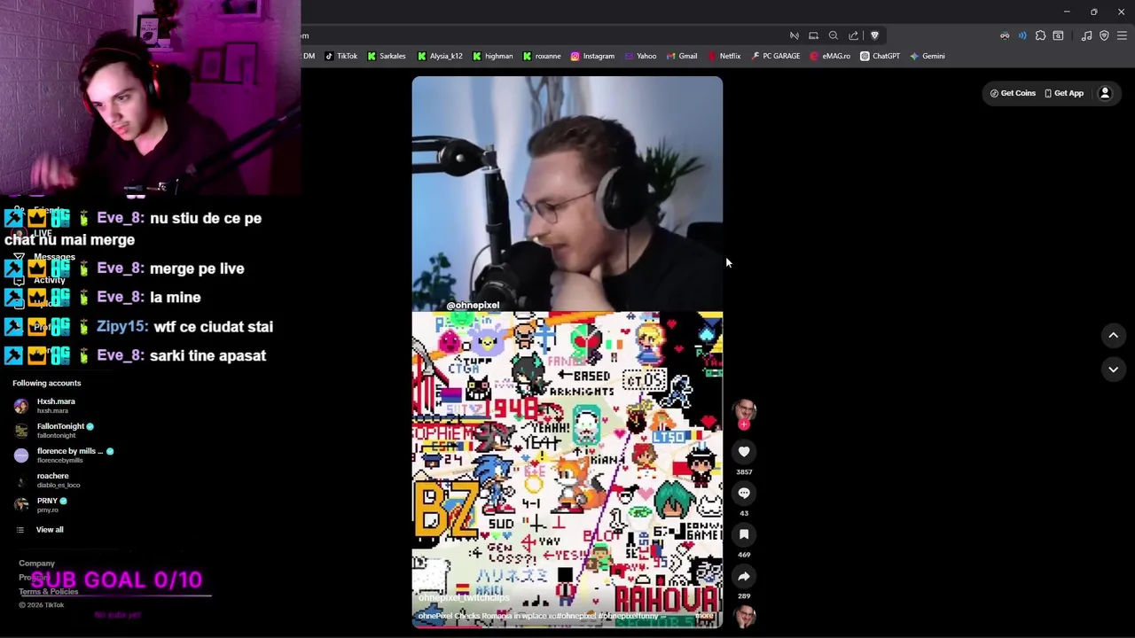Click the install app icon in address bar
This screenshot has height=638, width=1135.
[813, 35]
